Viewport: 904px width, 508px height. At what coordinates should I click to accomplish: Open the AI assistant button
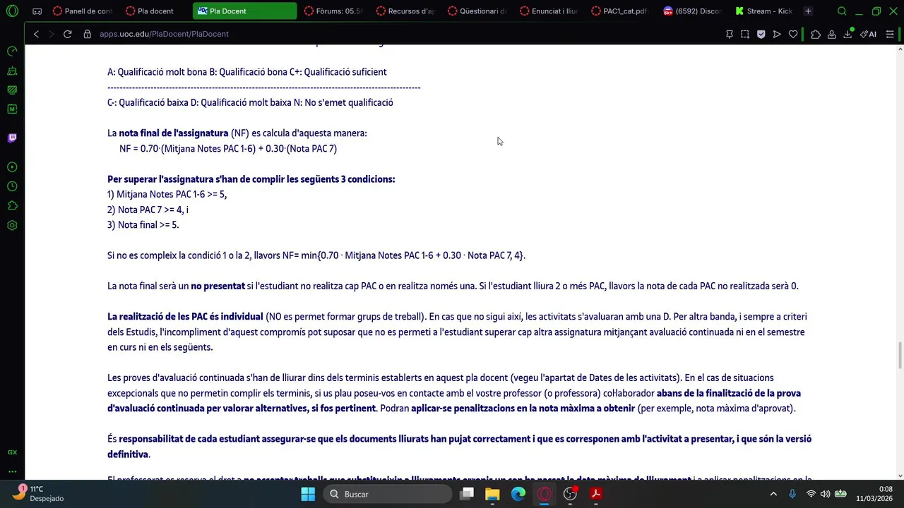tap(868, 34)
